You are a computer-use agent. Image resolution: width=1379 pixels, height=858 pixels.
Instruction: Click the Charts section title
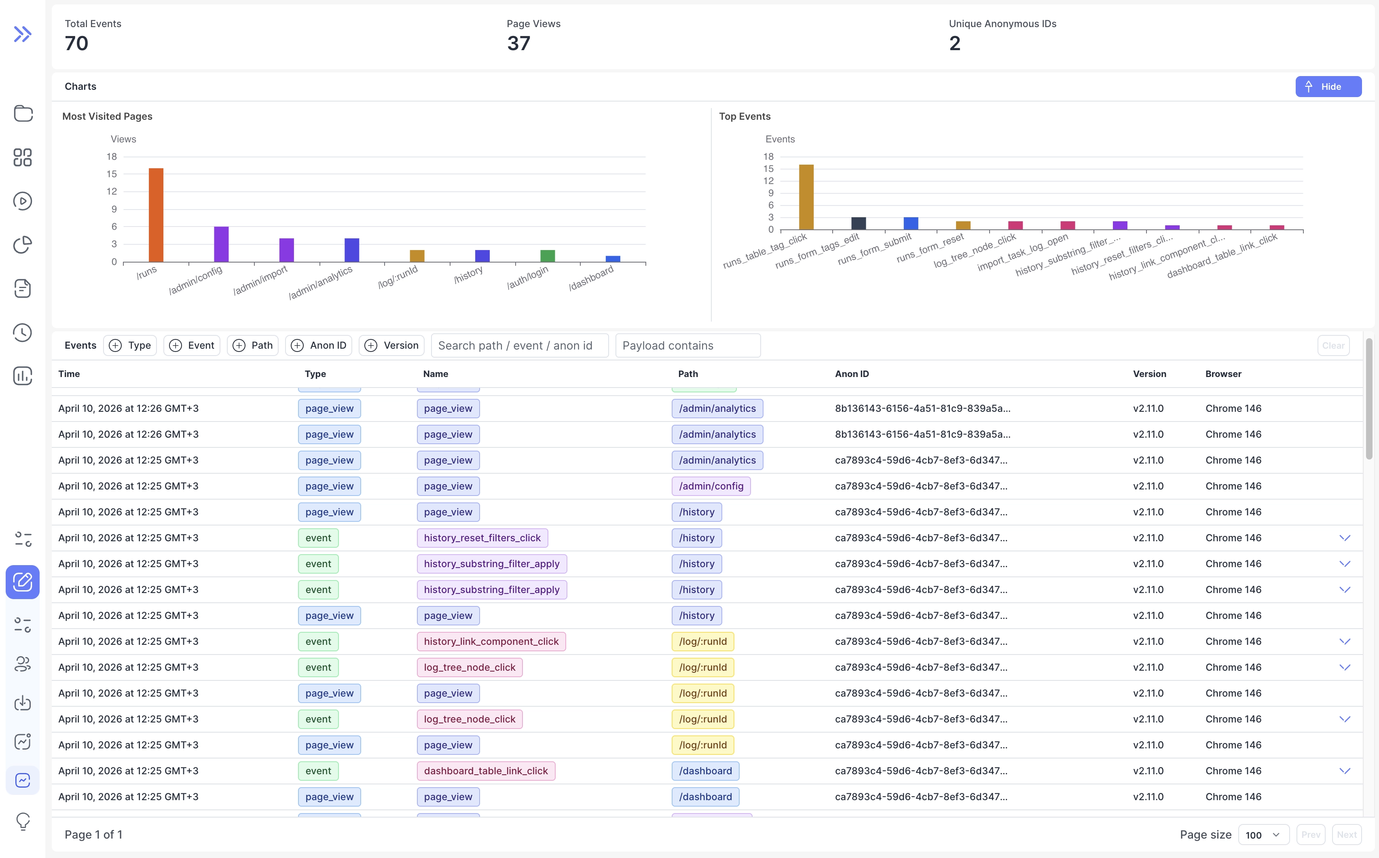(80, 86)
